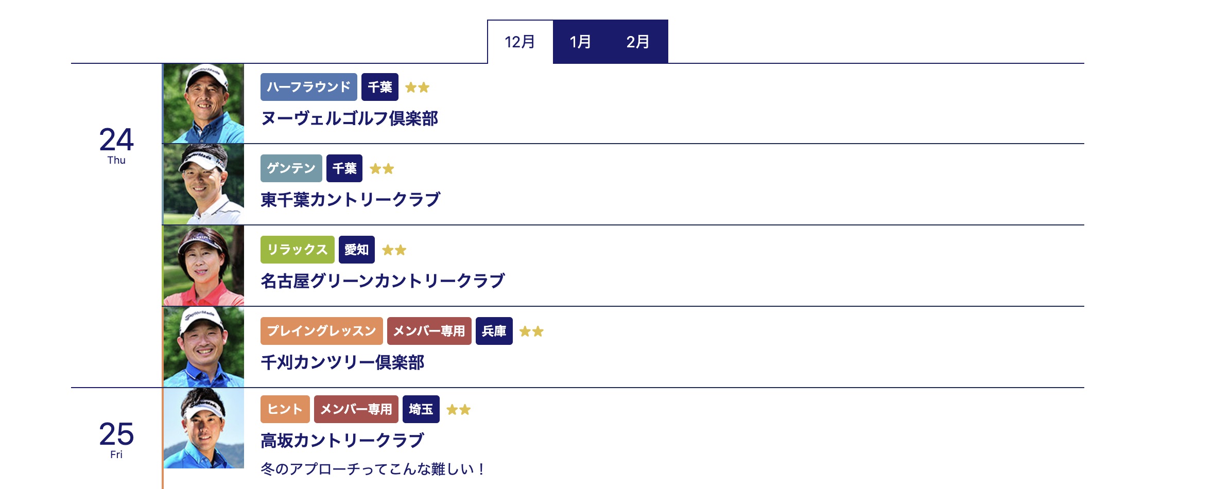Click the 愛知 prefecture badge

(356, 250)
